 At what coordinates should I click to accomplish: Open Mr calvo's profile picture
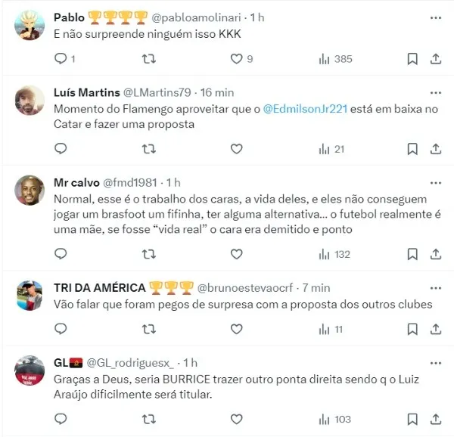click(30, 191)
